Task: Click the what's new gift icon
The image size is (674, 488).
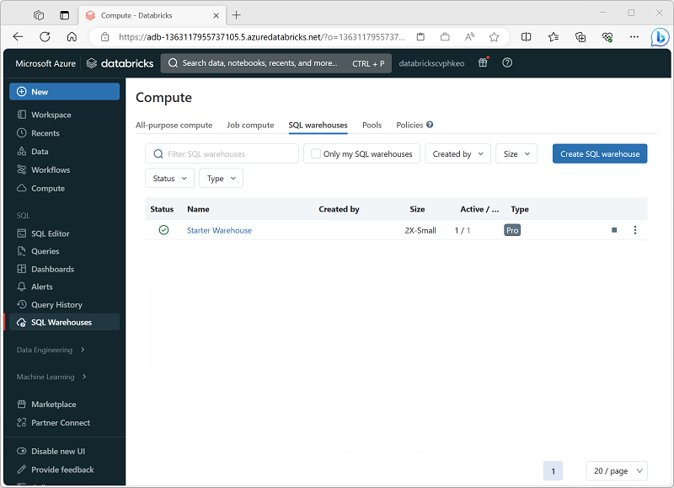Action: tap(482, 62)
